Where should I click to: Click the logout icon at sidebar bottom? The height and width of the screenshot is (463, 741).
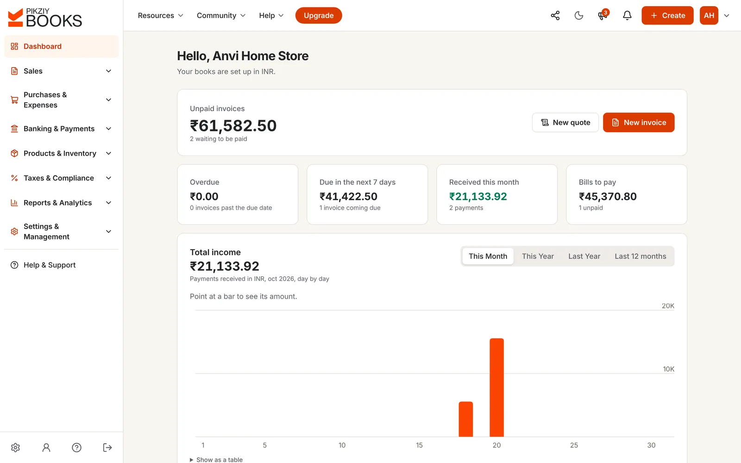[x=107, y=447]
